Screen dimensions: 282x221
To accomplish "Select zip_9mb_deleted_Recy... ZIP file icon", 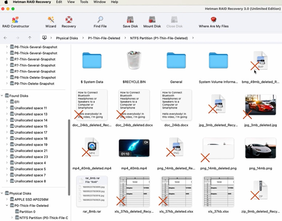I will point(260,190).
